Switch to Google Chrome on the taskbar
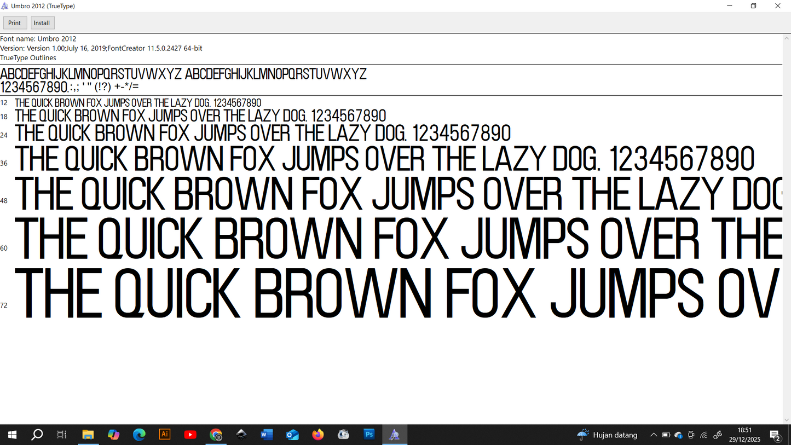The image size is (791, 445). pos(216,435)
